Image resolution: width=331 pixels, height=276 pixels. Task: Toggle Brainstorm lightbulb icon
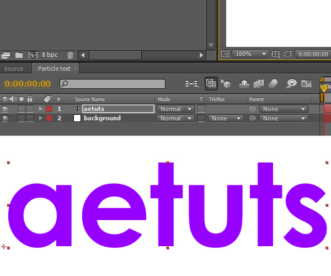coord(292,83)
